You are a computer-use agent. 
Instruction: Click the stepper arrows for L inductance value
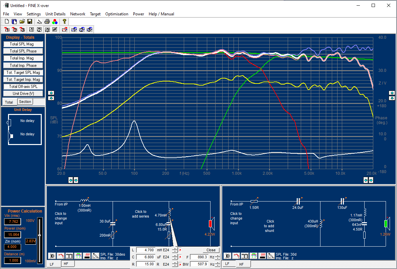pos(175,250)
